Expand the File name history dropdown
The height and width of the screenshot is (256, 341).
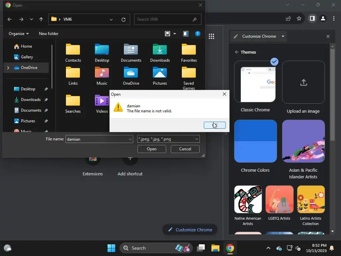130,139
